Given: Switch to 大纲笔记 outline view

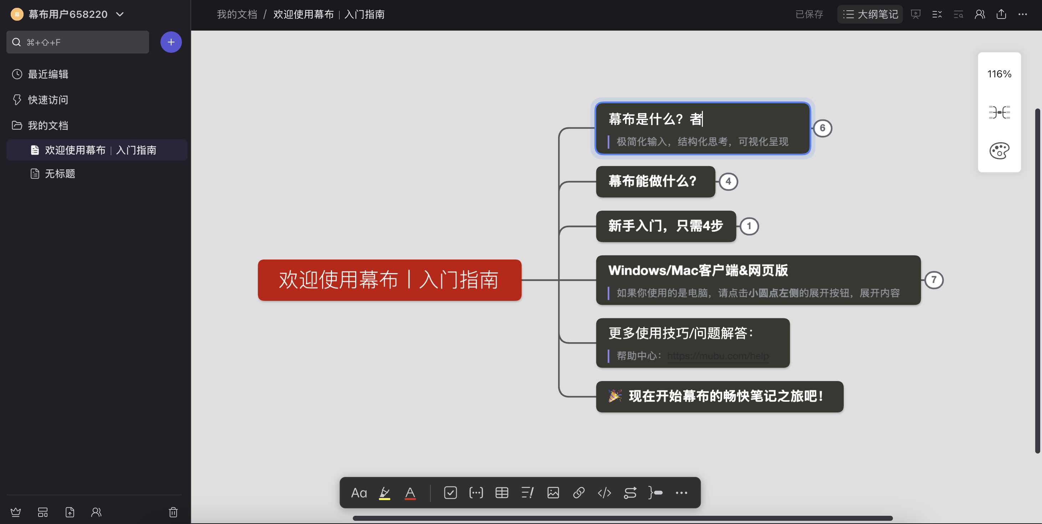Looking at the screenshot, I should (x=870, y=14).
